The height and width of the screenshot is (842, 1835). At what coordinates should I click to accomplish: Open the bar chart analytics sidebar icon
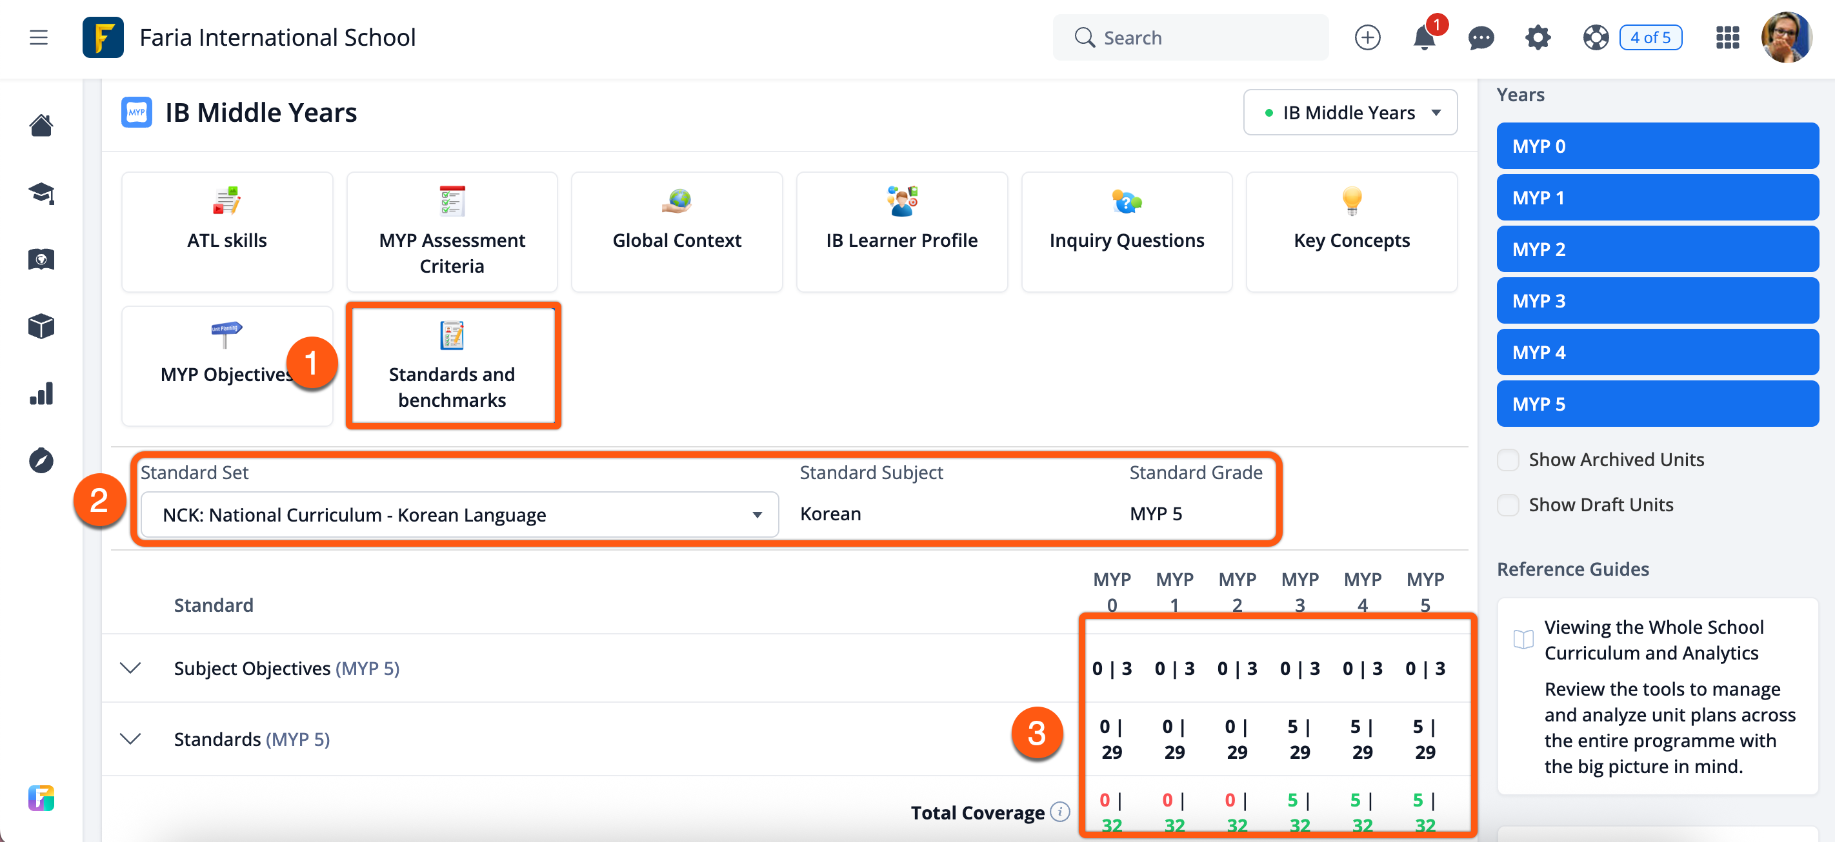[x=41, y=393]
